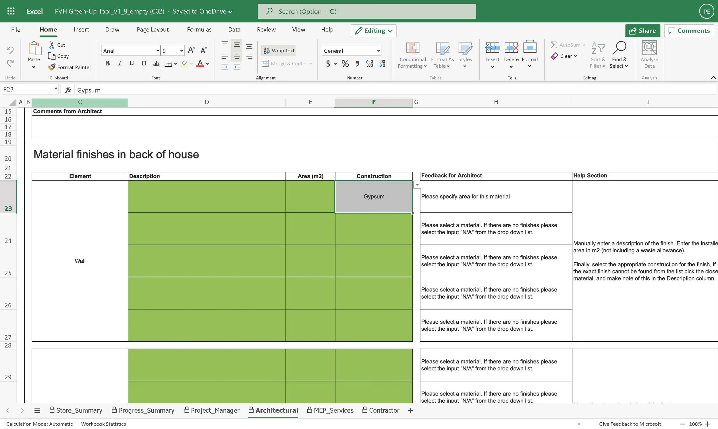Click the green Share button
This screenshot has width=718, height=429.
click(642, 31)
